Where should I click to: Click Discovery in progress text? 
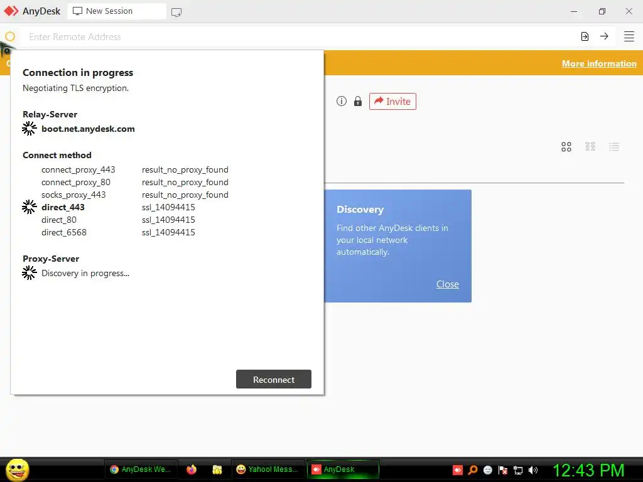[85, 273]
